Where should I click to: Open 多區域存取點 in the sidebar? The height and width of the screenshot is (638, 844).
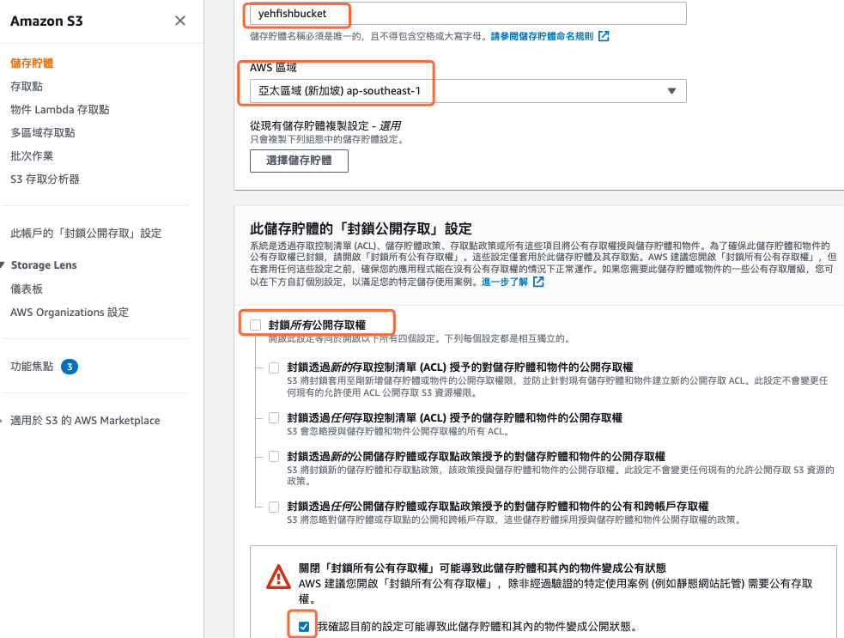pyautogui.click(x=43, y=132)
